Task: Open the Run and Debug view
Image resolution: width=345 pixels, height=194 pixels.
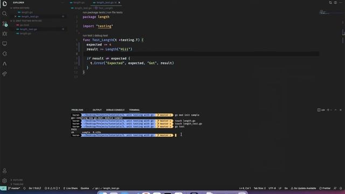Action: tap(4, 33)
